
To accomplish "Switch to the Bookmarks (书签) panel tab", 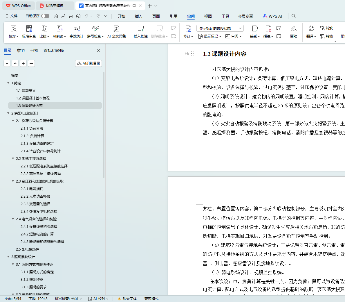I will pos(34,51).
